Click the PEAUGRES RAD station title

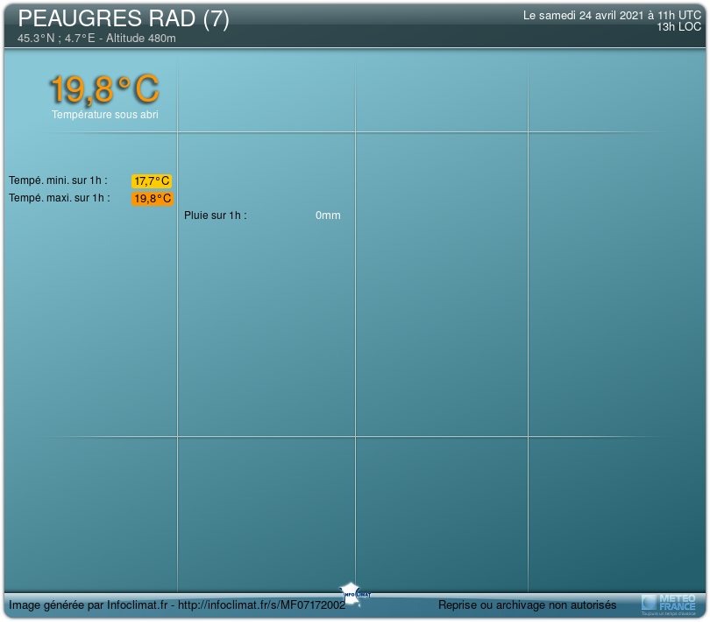(107, 20)
